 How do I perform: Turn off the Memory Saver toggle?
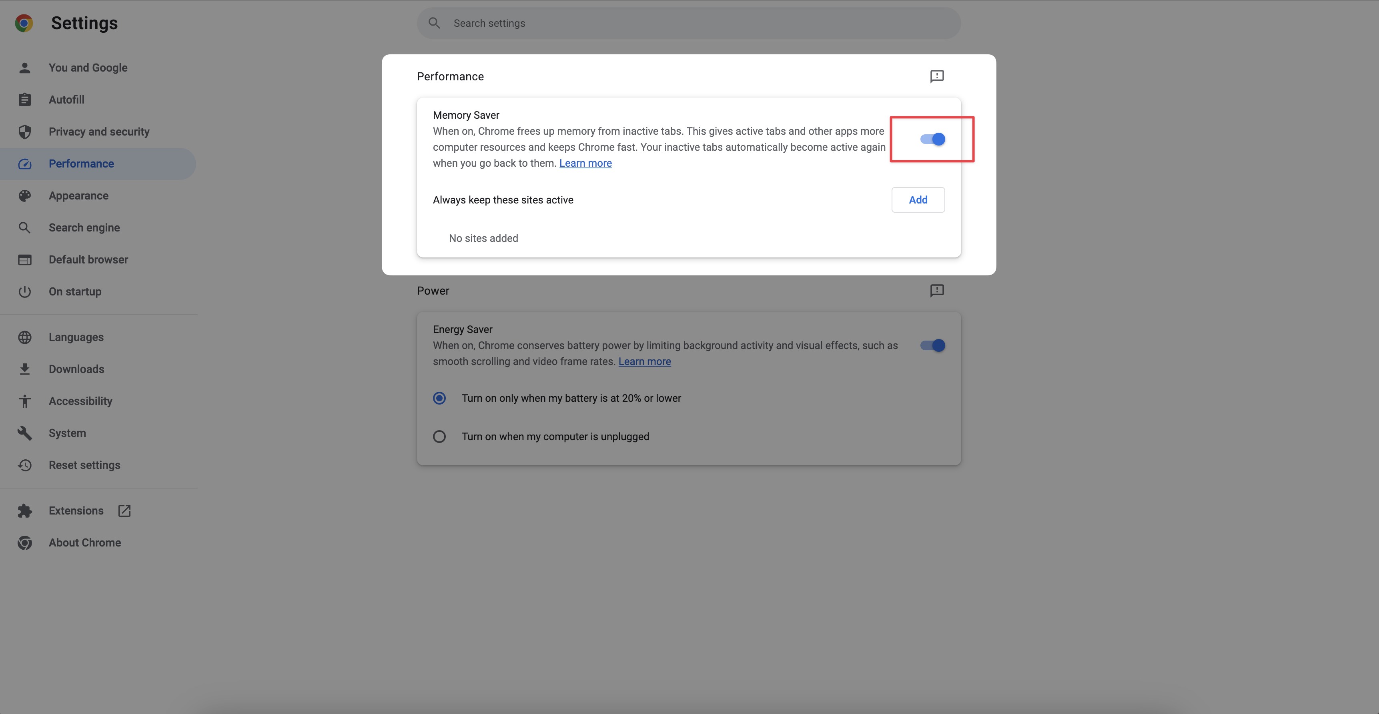pos(932,139)
